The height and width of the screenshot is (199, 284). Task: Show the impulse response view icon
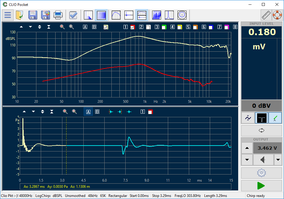pos(129,15)
